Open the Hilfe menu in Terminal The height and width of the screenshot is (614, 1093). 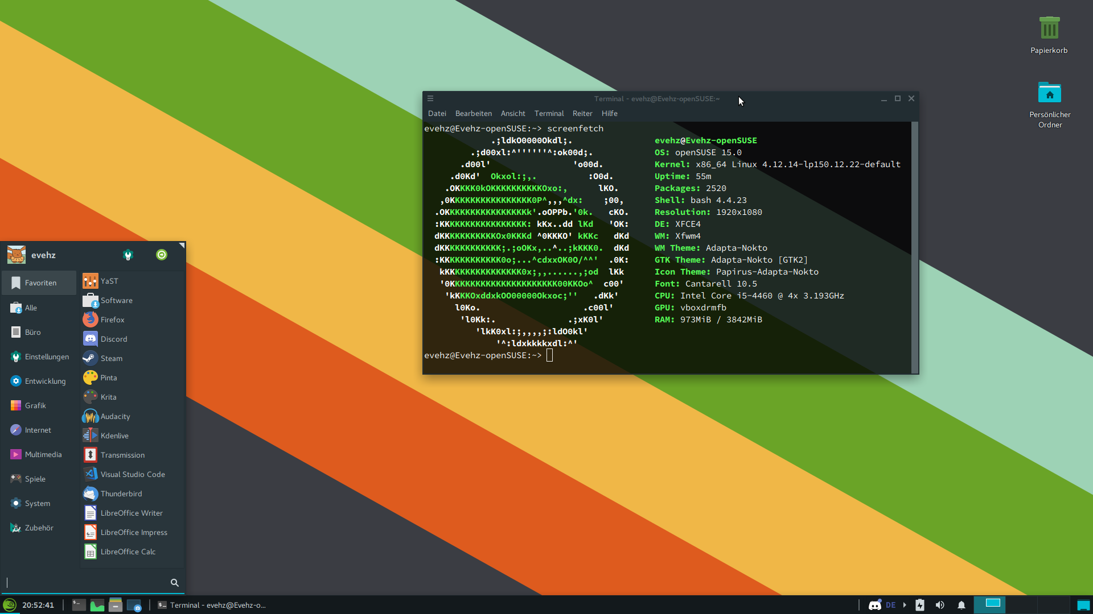(x=610, y=113)
